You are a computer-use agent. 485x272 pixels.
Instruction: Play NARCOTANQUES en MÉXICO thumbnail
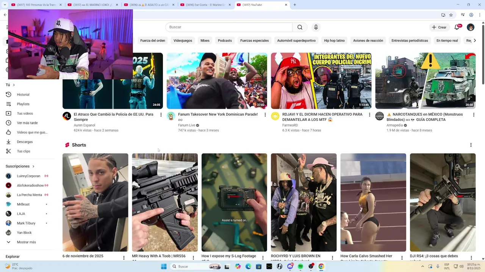coord(425,81)
